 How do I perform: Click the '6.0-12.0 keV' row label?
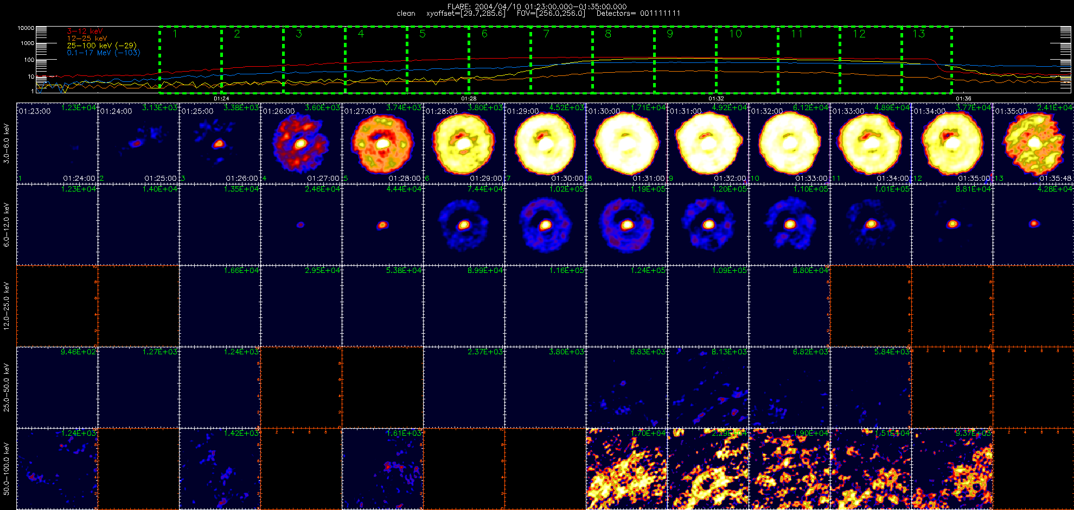(x=7, y=225)
